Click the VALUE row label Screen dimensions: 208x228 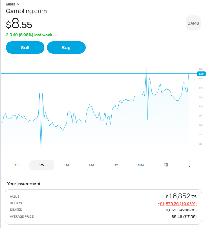pyautogui.click(x=15, y=196)
